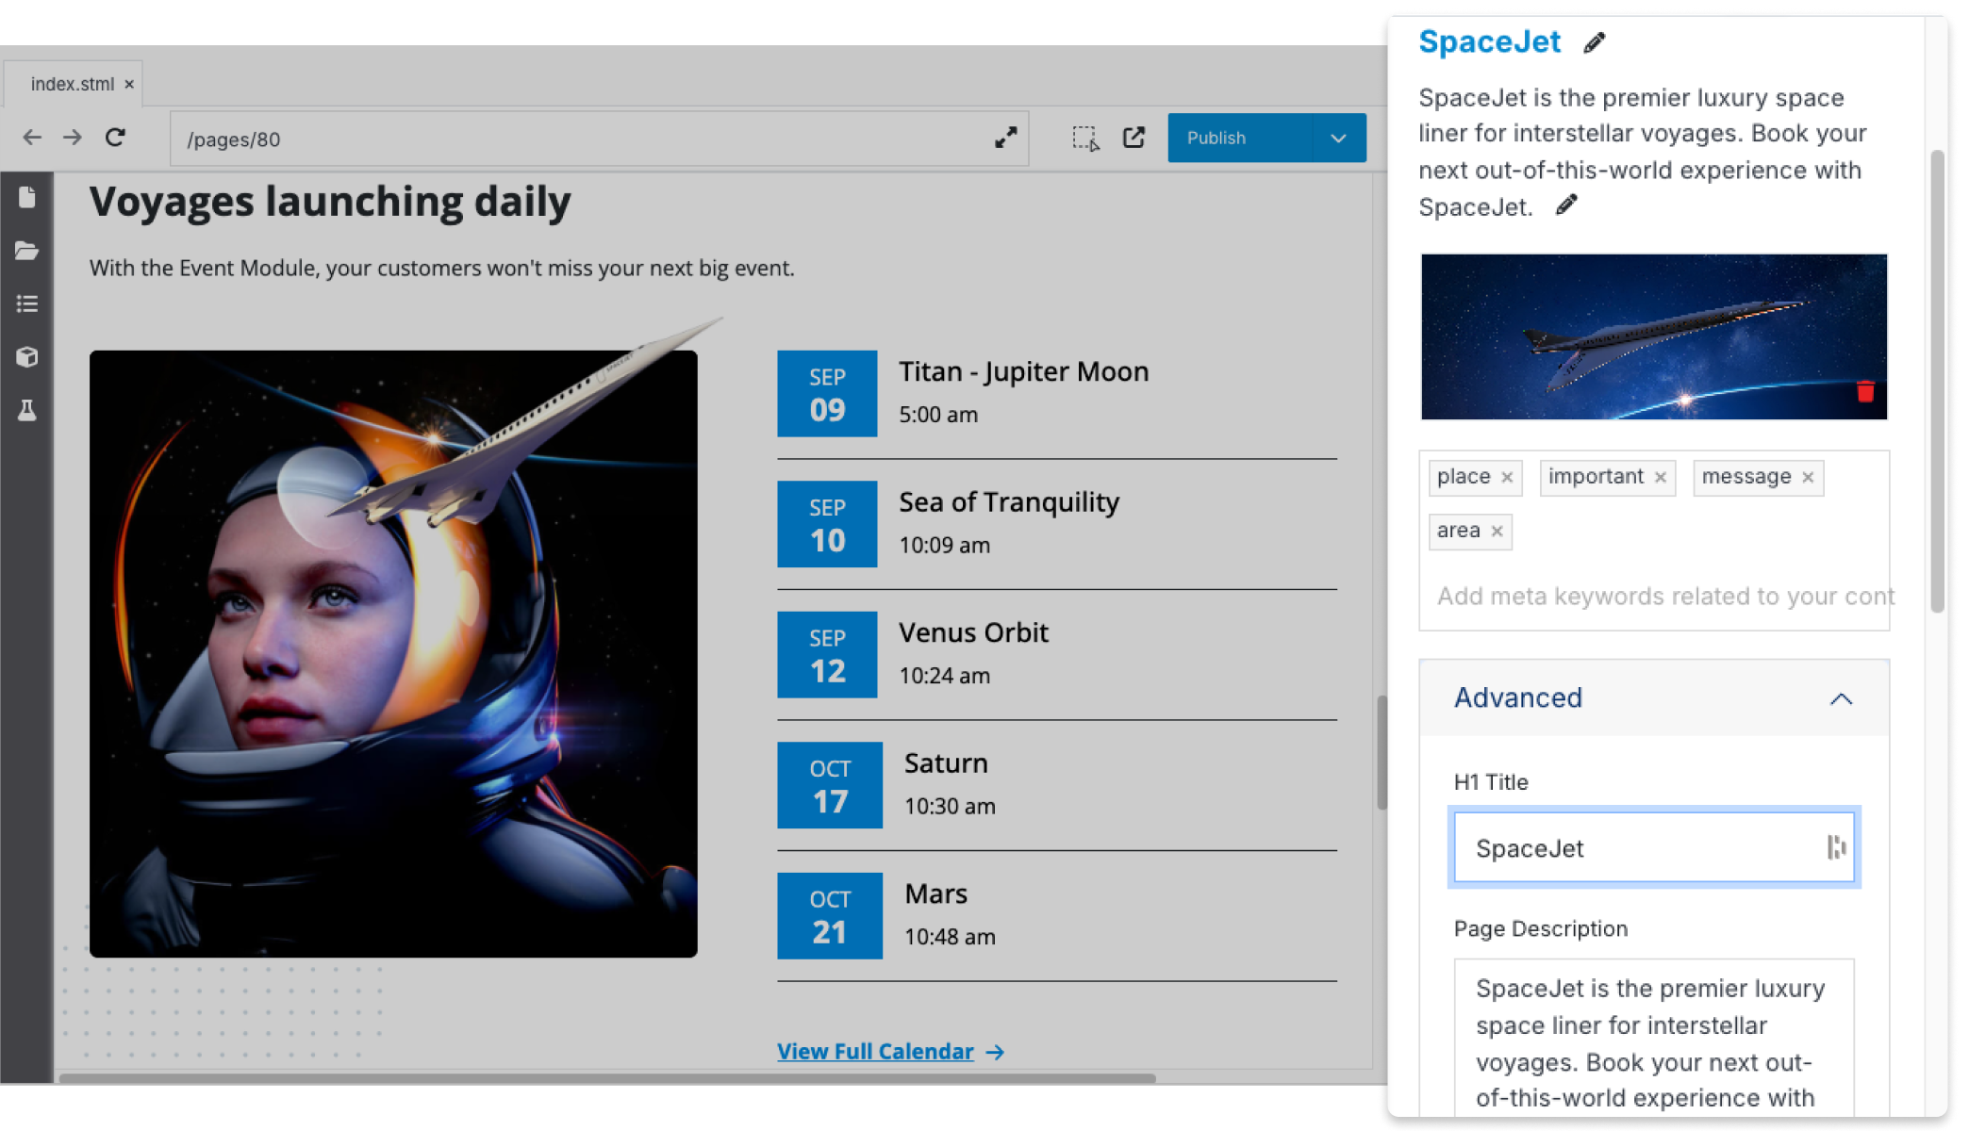Click the astronaut helmet image
The height and width of the screenshot is (1131, 1969).
click(x=393, y=654)
